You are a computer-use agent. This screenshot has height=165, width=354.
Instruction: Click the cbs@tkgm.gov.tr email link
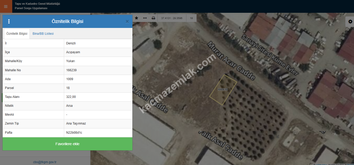(45, 162)
